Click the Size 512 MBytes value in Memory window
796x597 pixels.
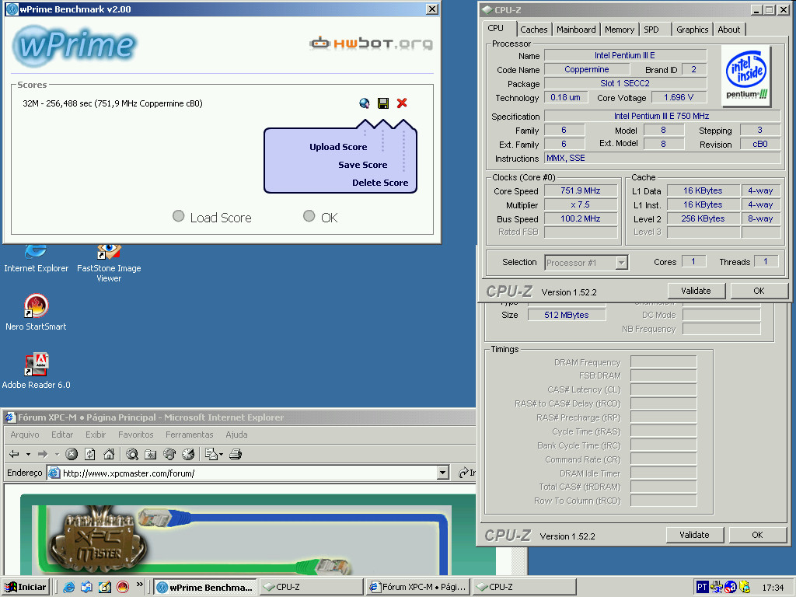567,315
